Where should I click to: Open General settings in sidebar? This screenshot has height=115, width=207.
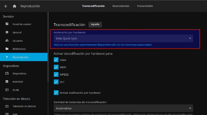24,33
